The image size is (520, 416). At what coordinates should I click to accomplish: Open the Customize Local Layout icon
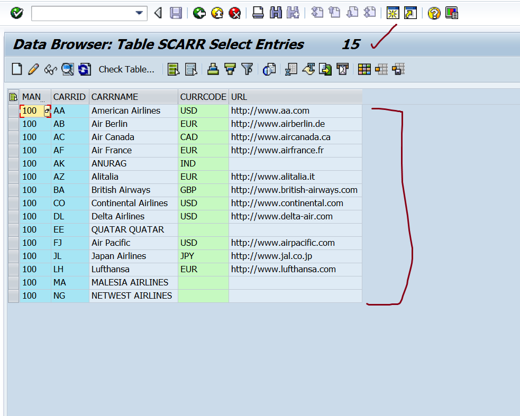(x=452, y=13)
